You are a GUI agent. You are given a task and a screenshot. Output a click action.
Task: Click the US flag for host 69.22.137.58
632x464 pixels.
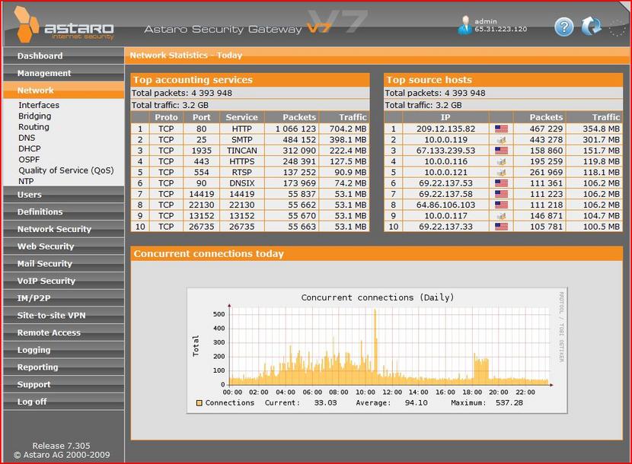pos(501,194)
